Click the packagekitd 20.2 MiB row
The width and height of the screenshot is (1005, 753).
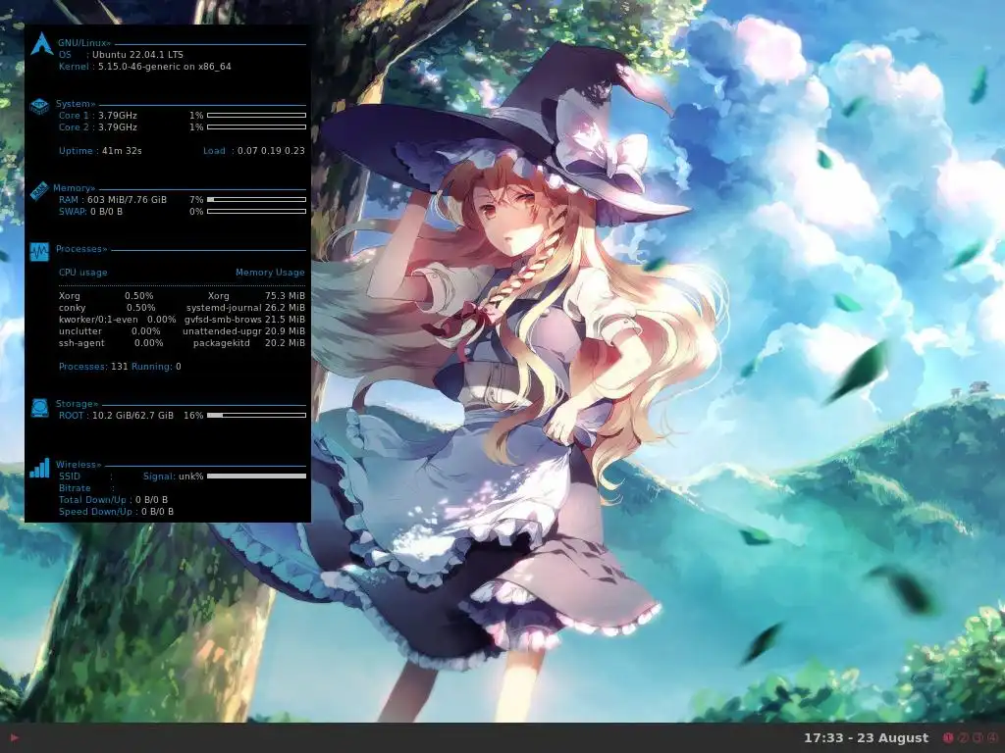pos(249,343)
